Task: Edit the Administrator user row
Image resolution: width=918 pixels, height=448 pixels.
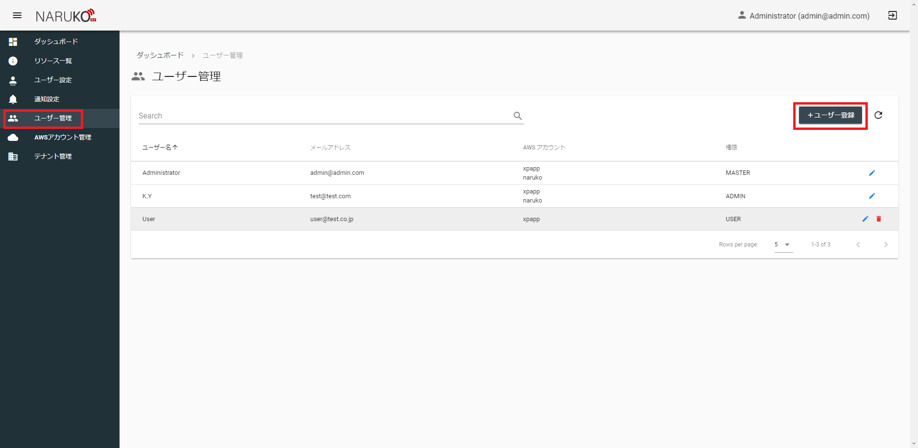Action: click(x=872, y=173)
